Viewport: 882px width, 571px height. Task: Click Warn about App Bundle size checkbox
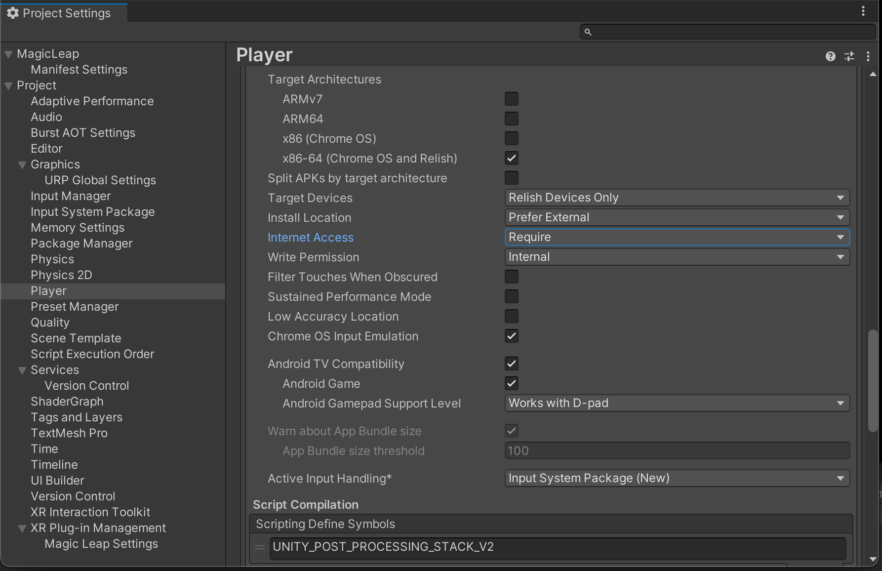512,431
